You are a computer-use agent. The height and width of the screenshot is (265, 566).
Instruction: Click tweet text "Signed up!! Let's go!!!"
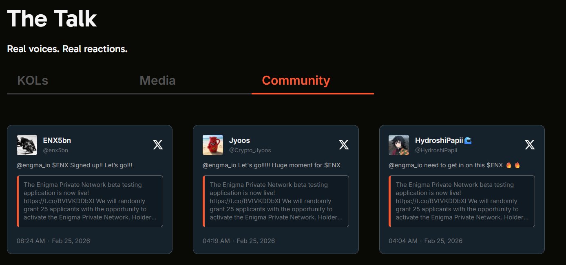tap(101, 165)
